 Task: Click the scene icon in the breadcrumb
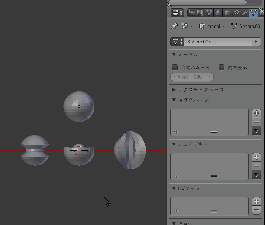pos(185,26)
